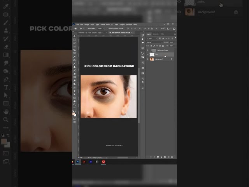Select the Eraser tool
Viewport: 249px width, 187px height.
pyautogui.click(x=74, y=74)
